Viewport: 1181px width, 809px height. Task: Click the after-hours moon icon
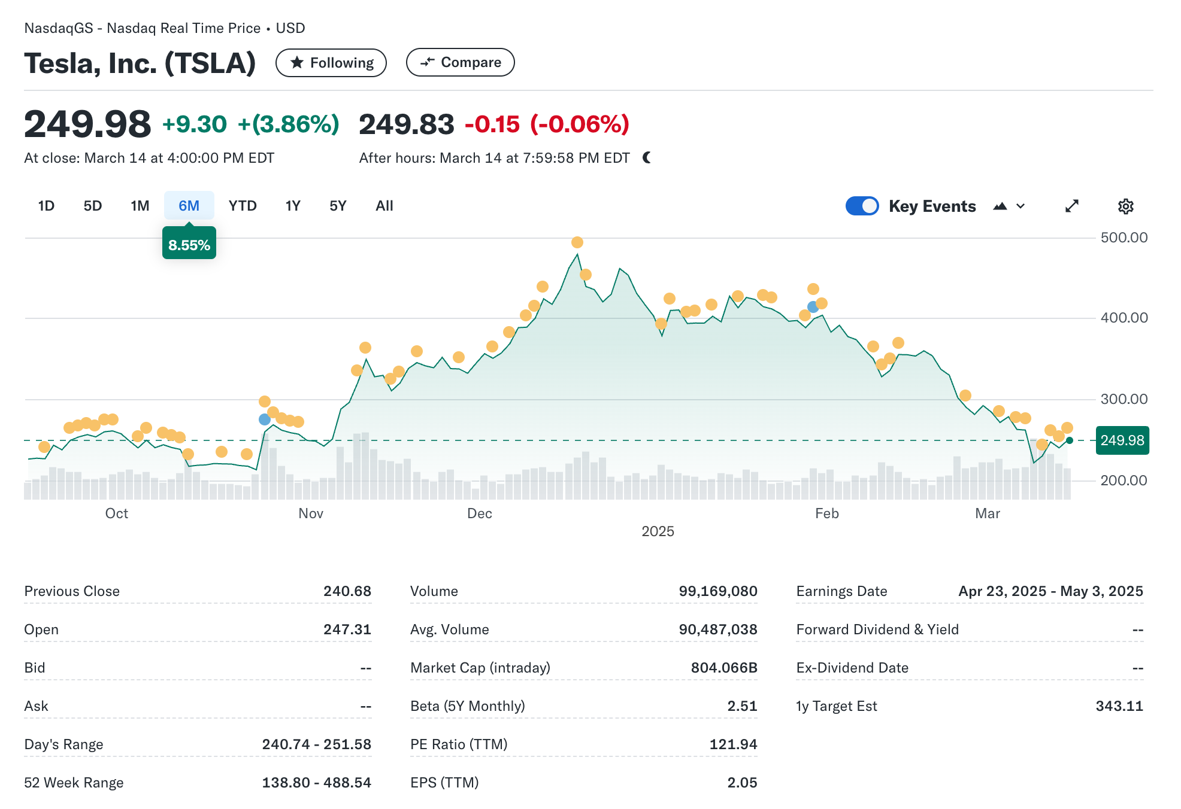tap(647, 157)
